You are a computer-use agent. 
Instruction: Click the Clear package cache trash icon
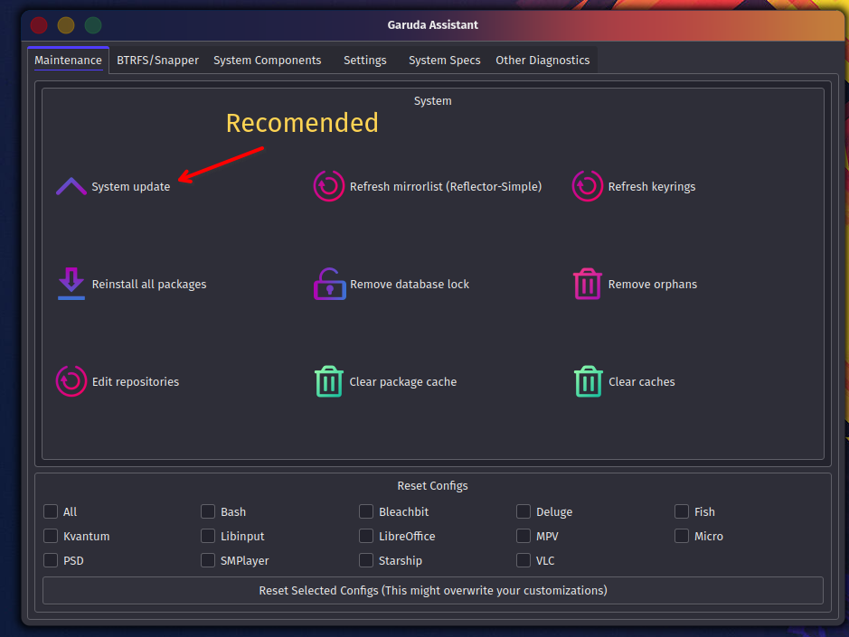pyautogui.click(x=329, y=381)
